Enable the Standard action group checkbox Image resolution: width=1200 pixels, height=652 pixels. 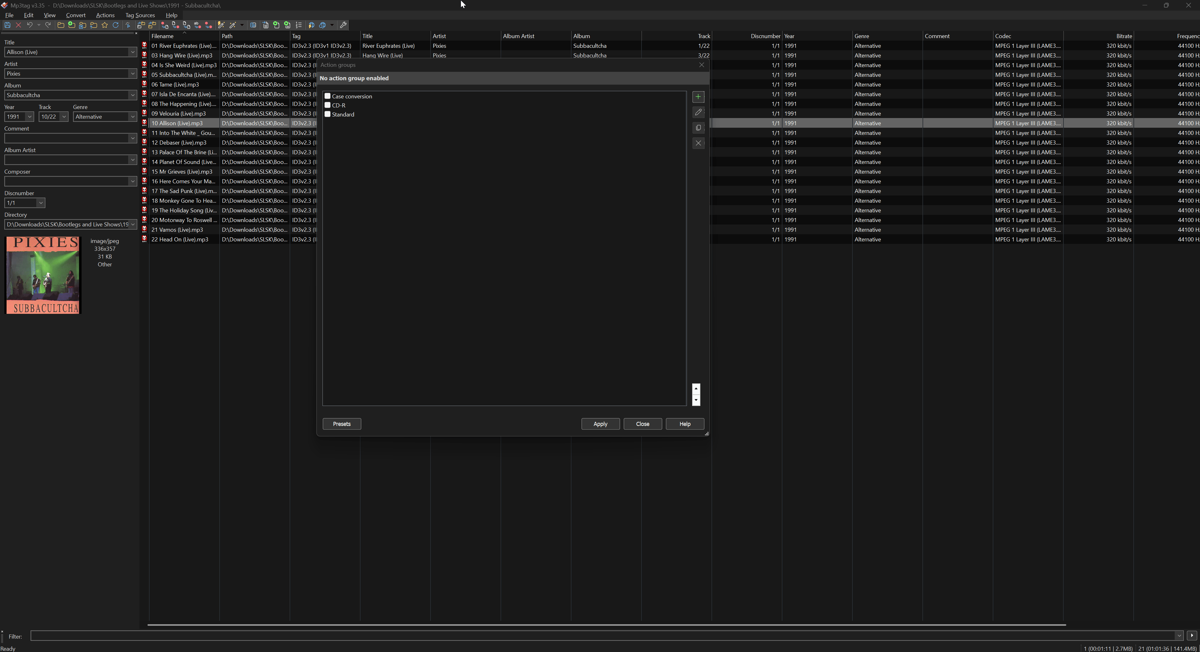[x=327, y=114]
